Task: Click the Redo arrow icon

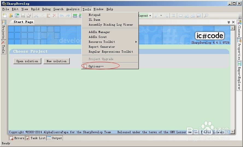Action: click(x=68, y=16)
